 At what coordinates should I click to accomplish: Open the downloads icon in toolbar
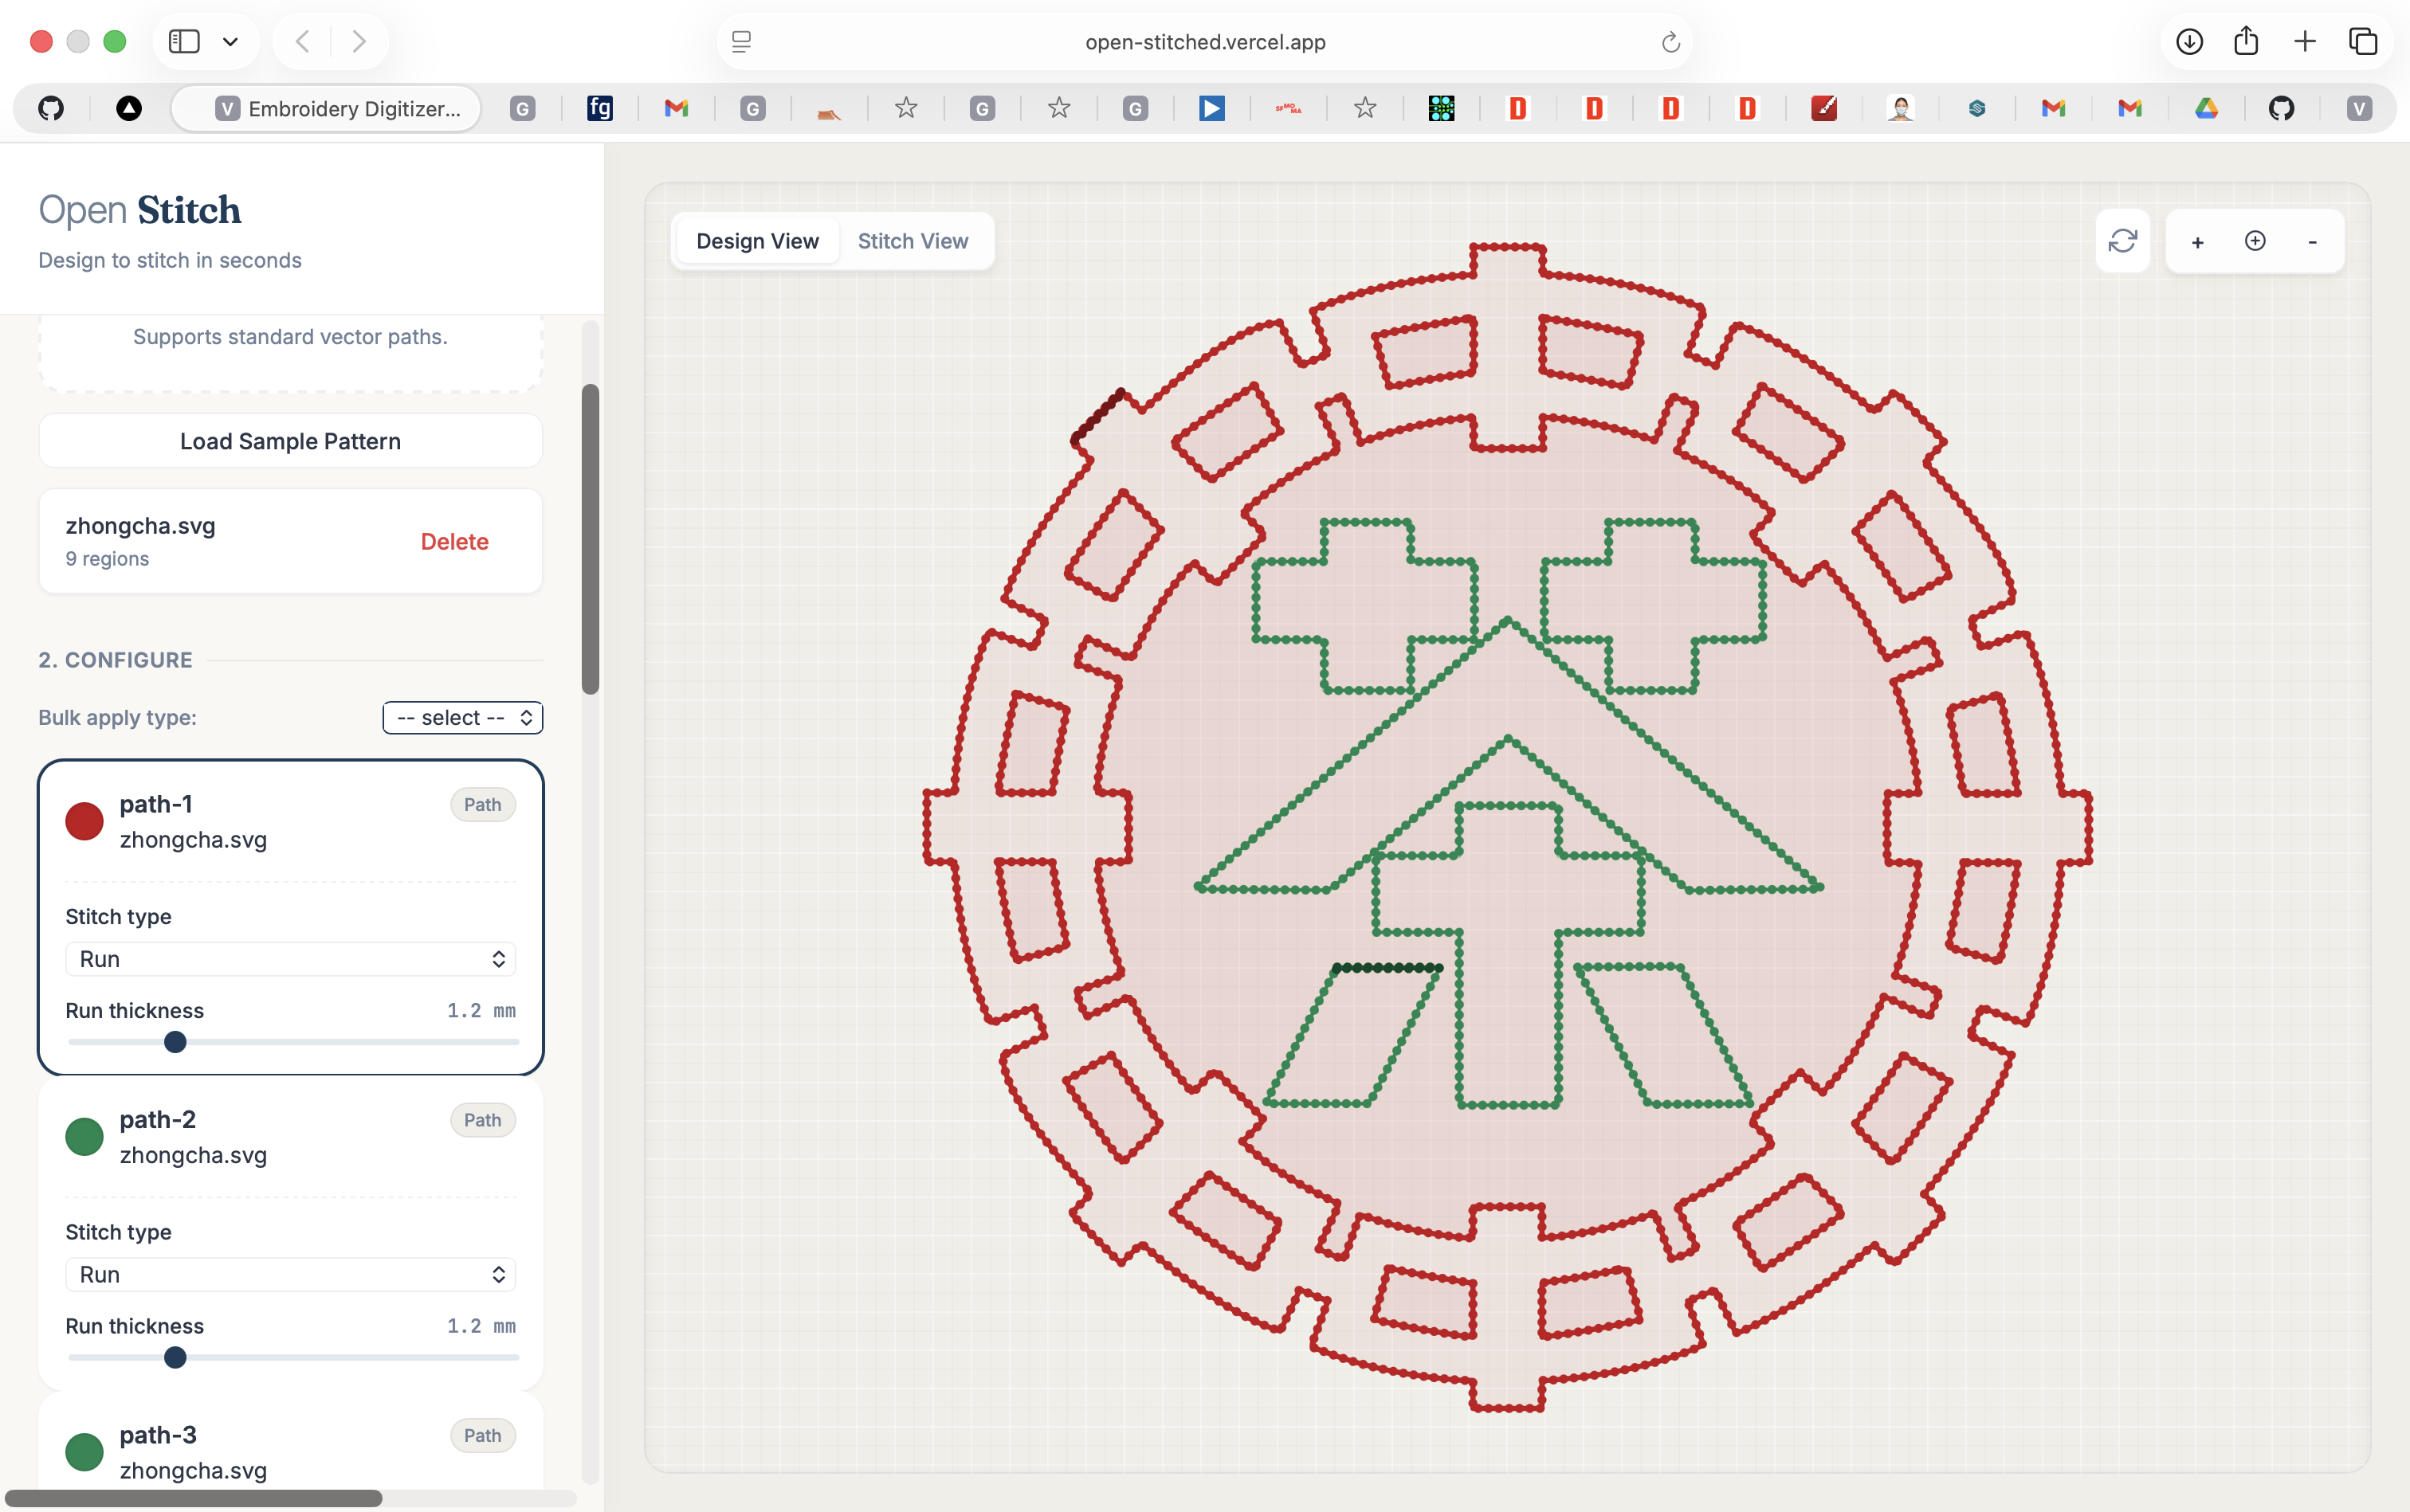coord(2189,41)
